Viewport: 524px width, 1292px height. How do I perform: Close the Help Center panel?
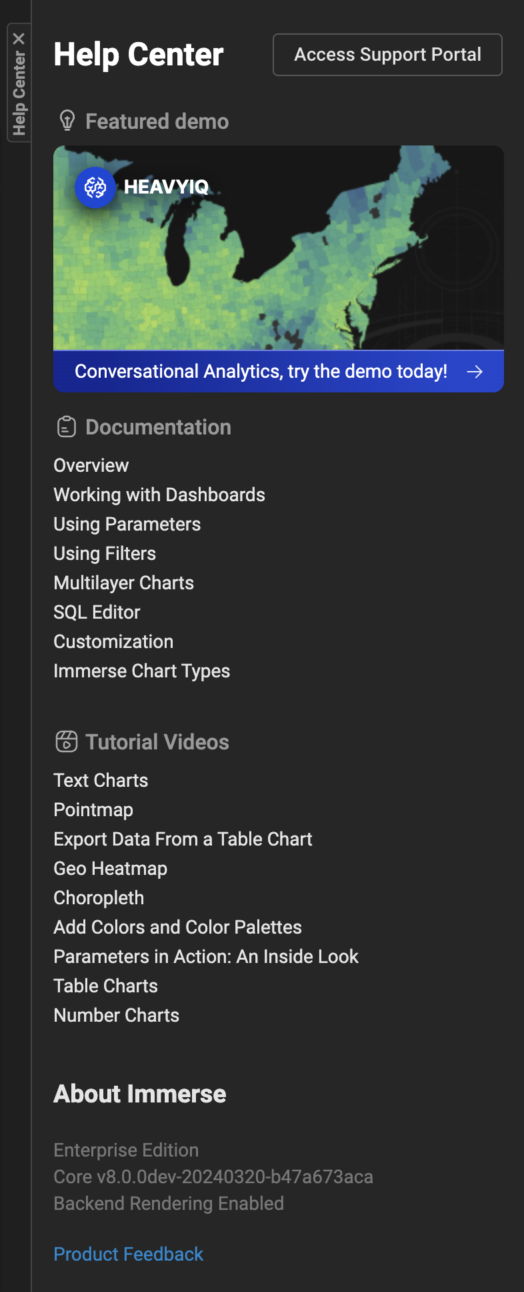coord(19,39)
